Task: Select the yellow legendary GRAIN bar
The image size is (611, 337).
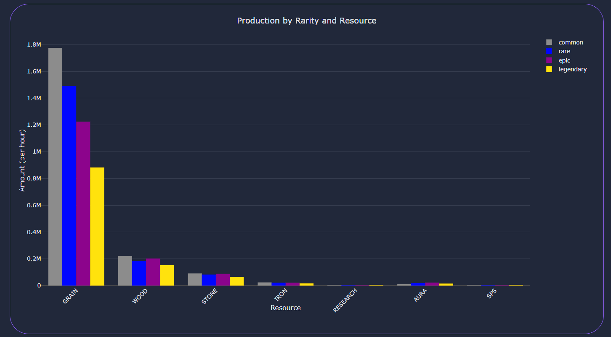Action: 97,227
